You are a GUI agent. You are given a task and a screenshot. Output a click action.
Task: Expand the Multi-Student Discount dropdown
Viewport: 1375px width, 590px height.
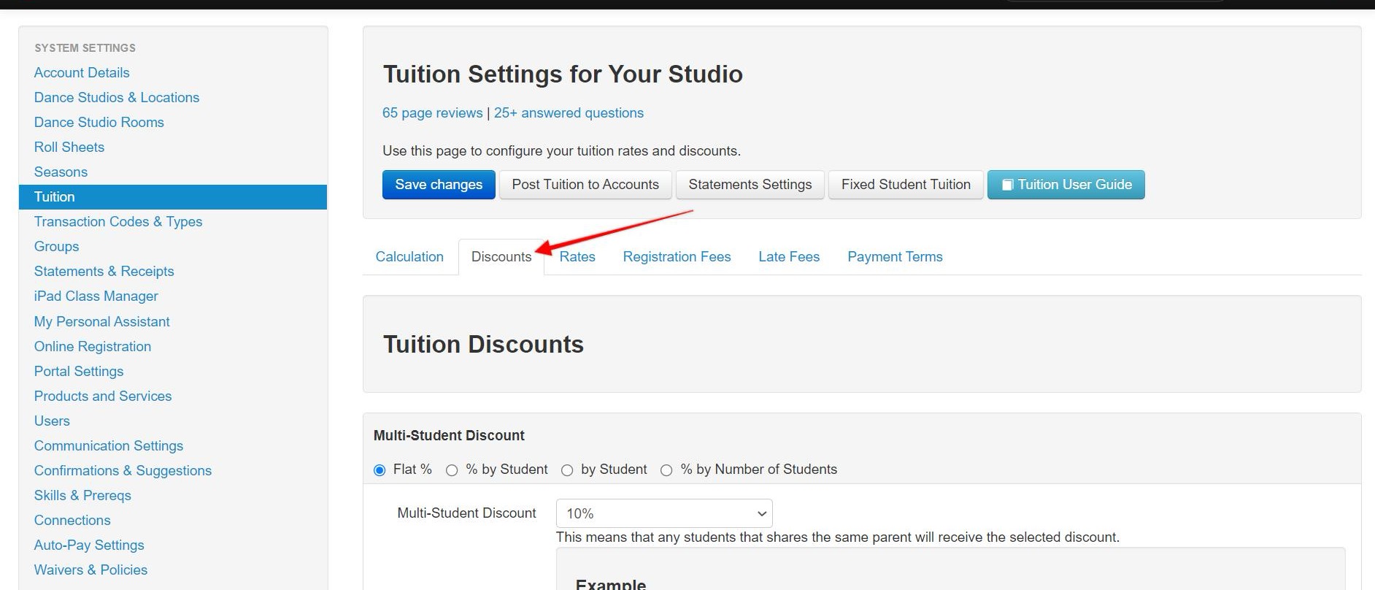663,513
